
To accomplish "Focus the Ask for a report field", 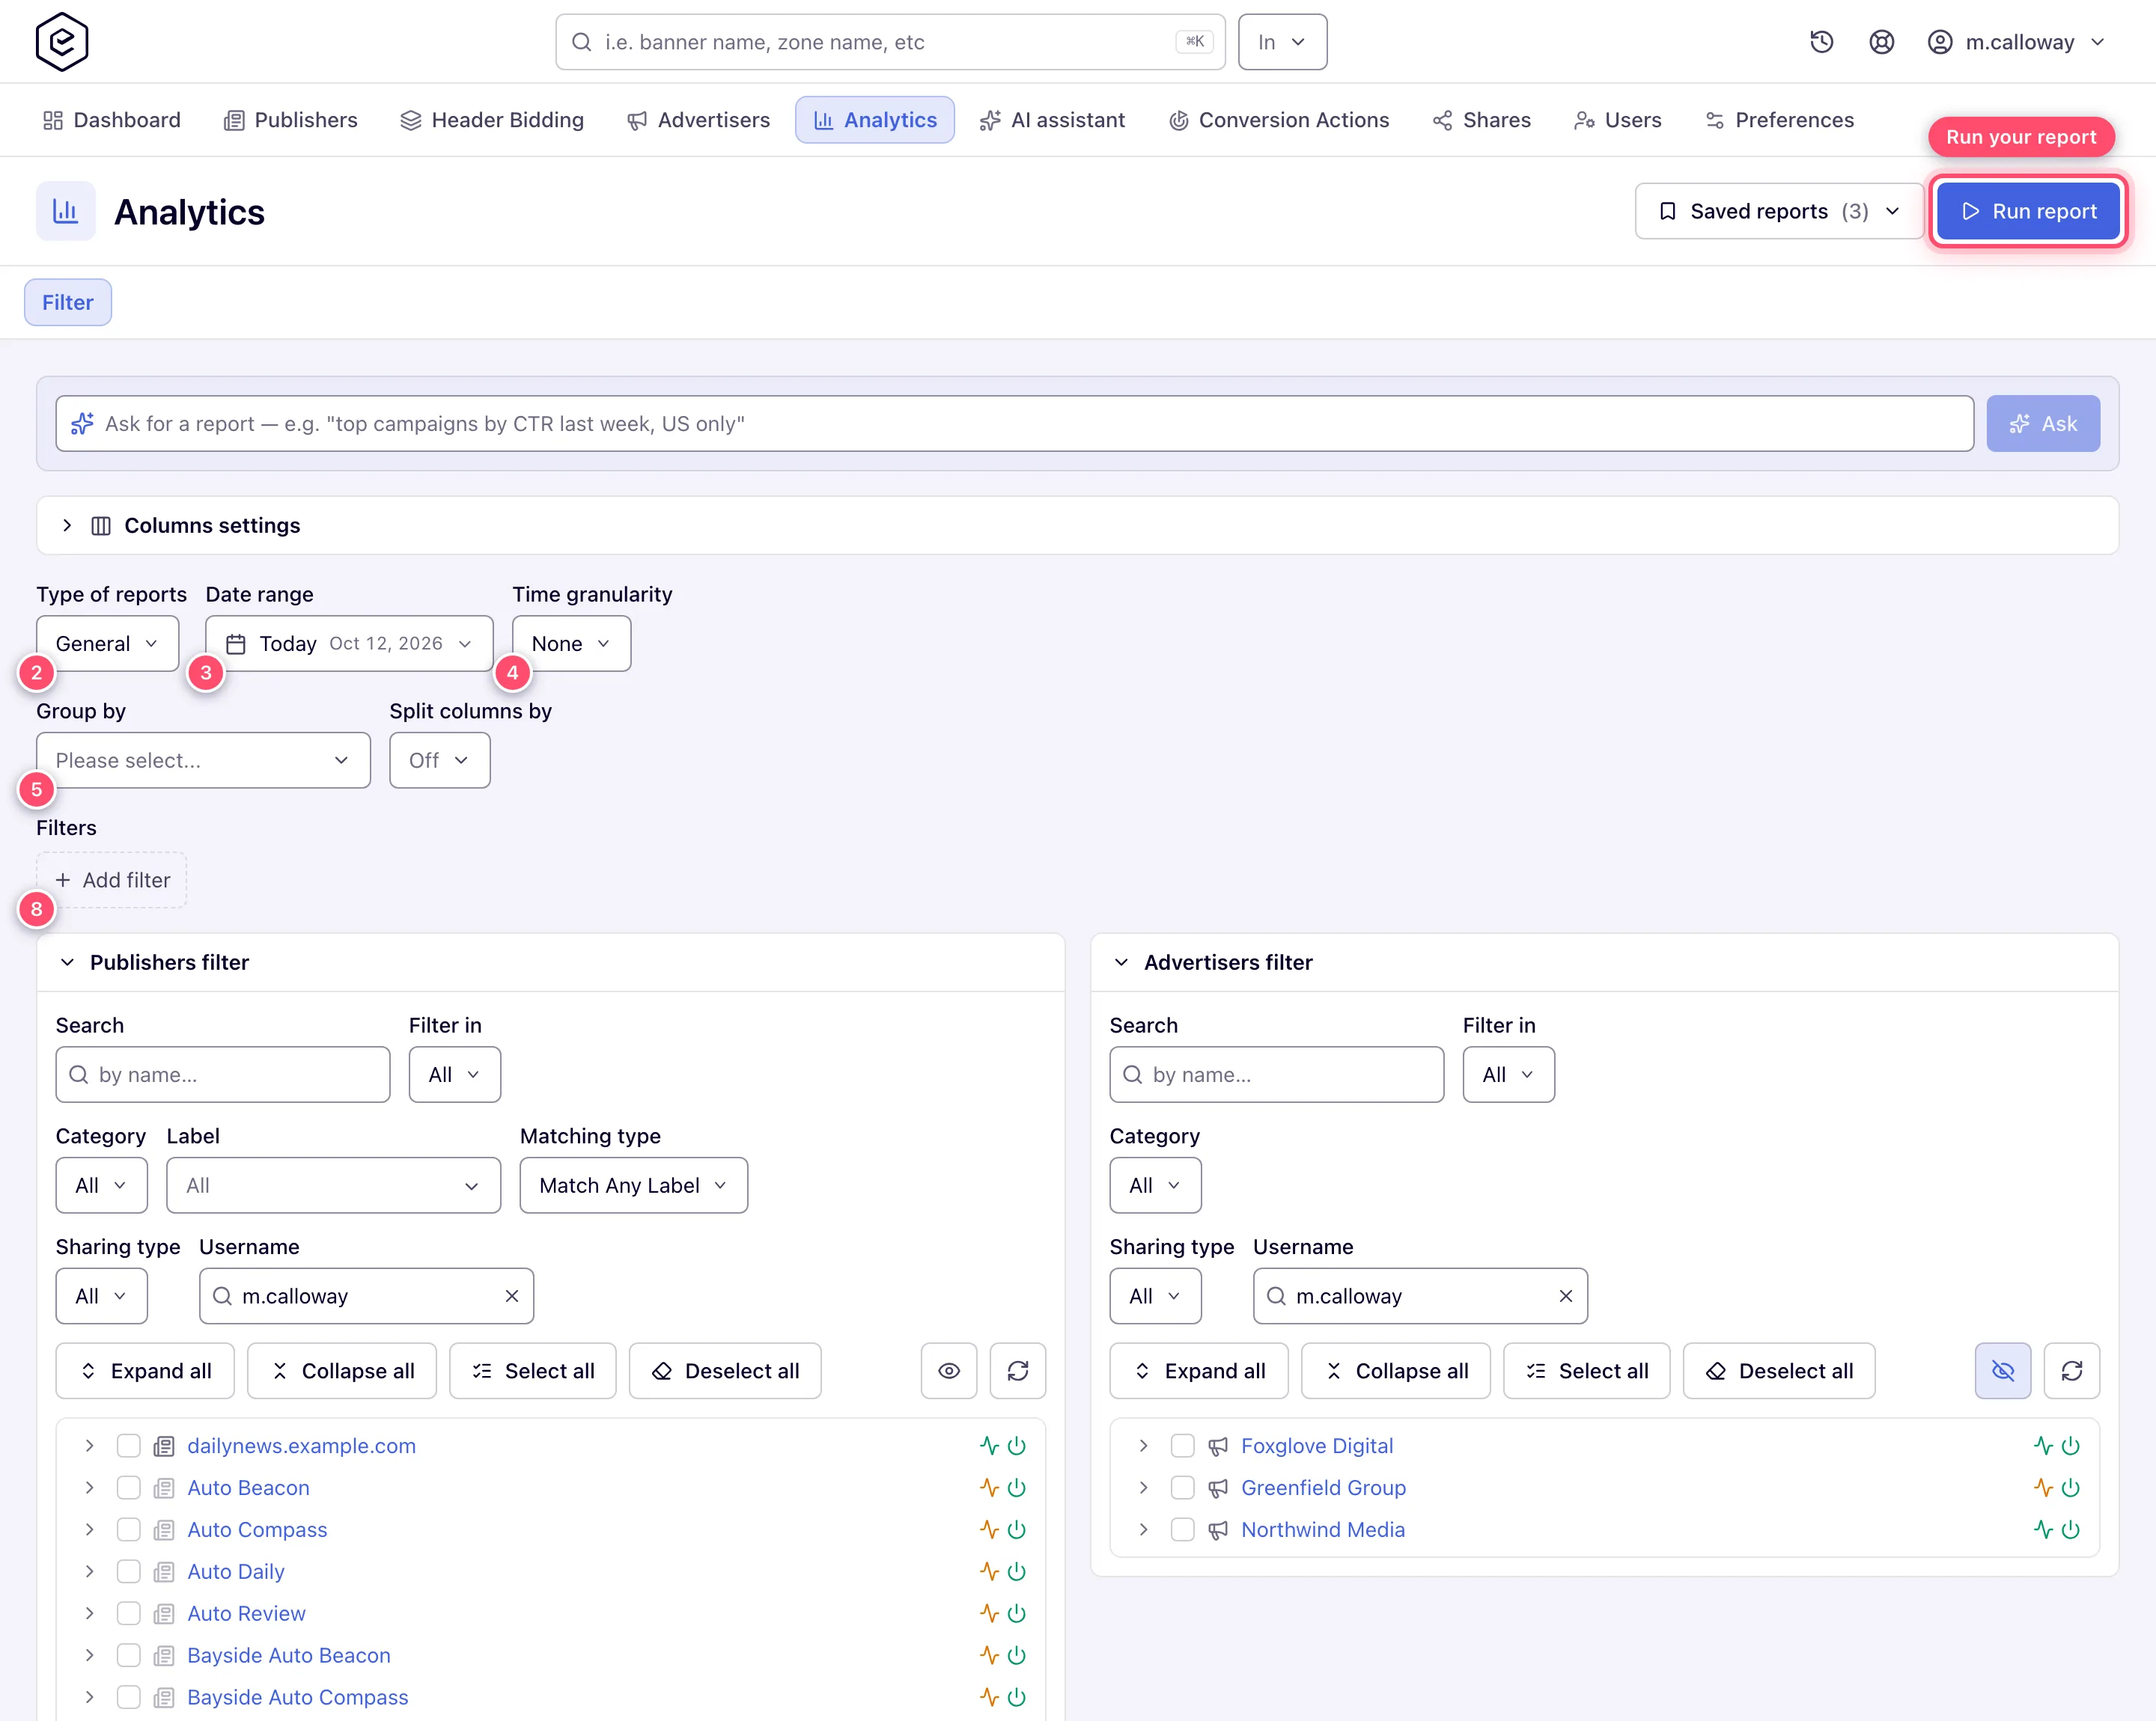I will 1015,424.
